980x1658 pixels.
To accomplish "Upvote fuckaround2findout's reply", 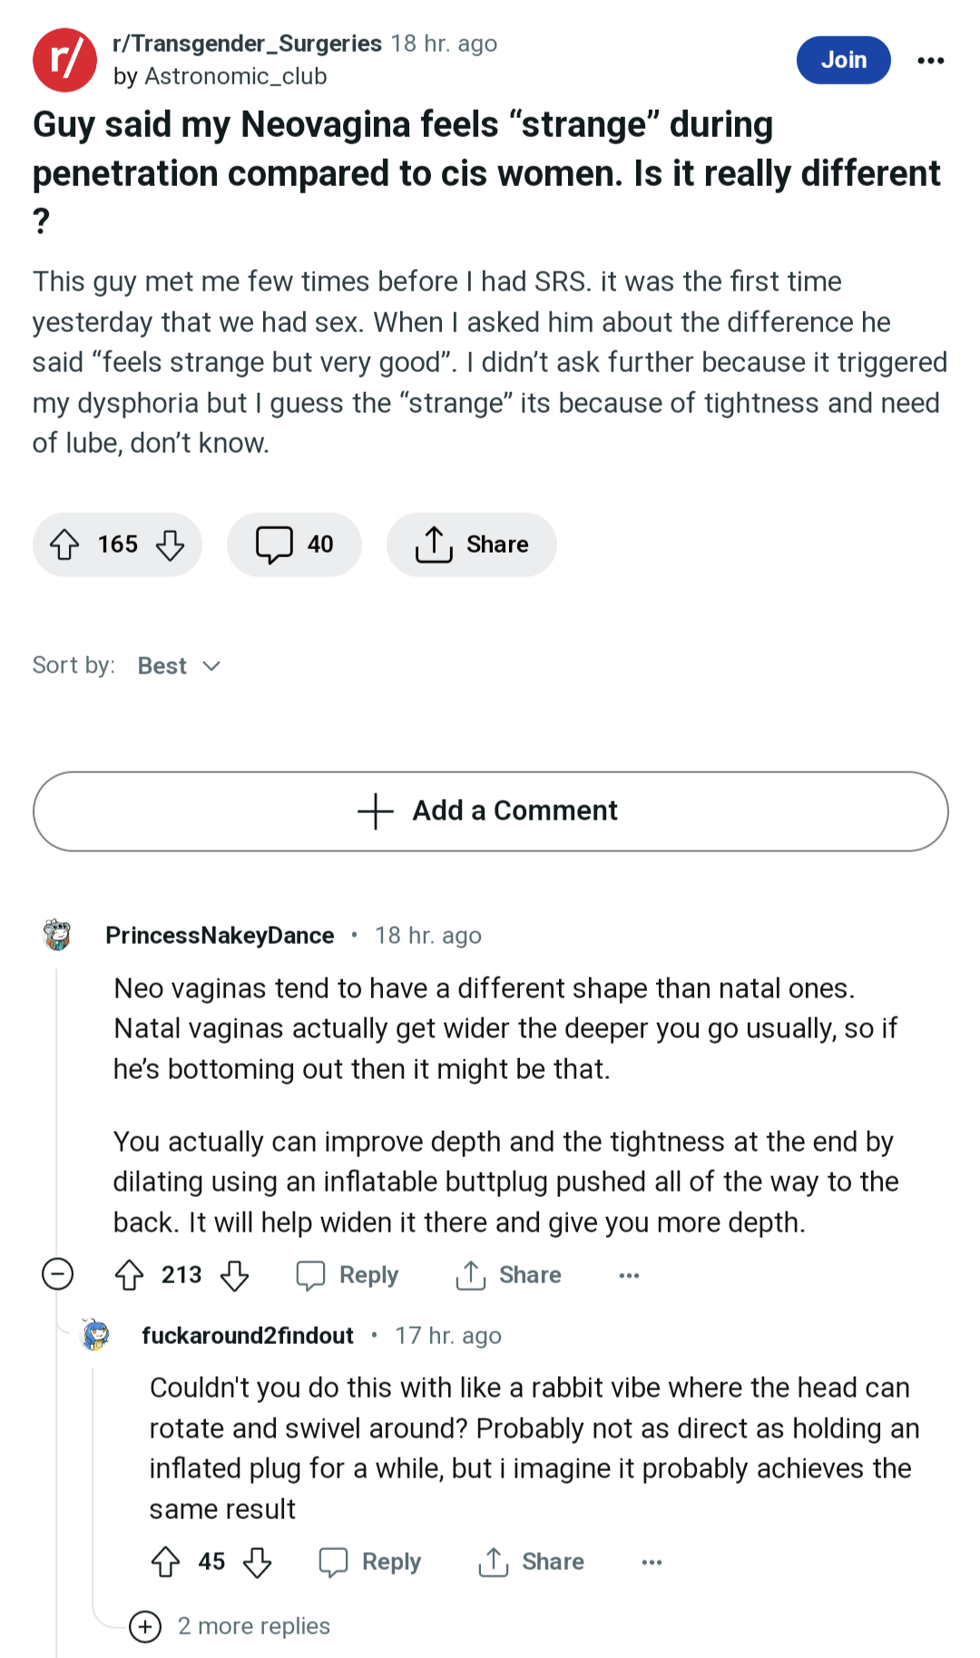I will [166, 1562].
